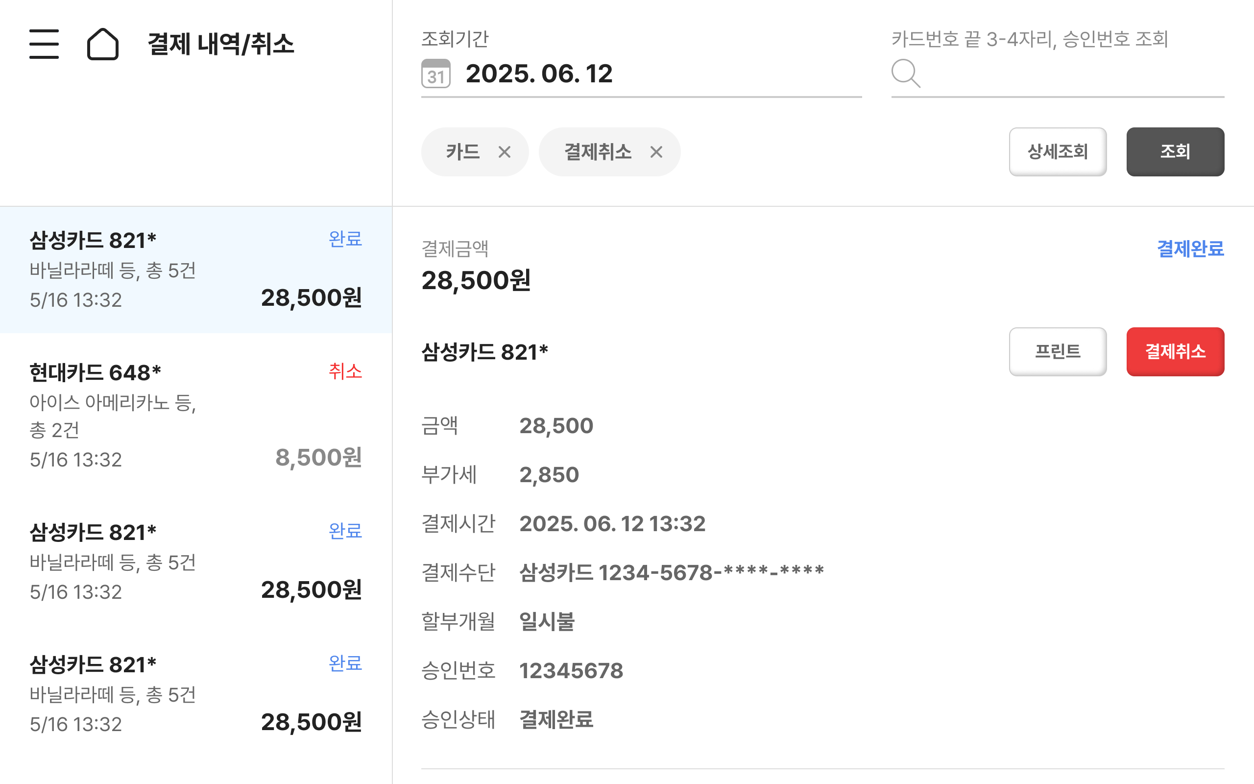Image resolution: width=1254 pixels, height=784 pixels.
Task: Open the hamburger menu
Action: 44,44
